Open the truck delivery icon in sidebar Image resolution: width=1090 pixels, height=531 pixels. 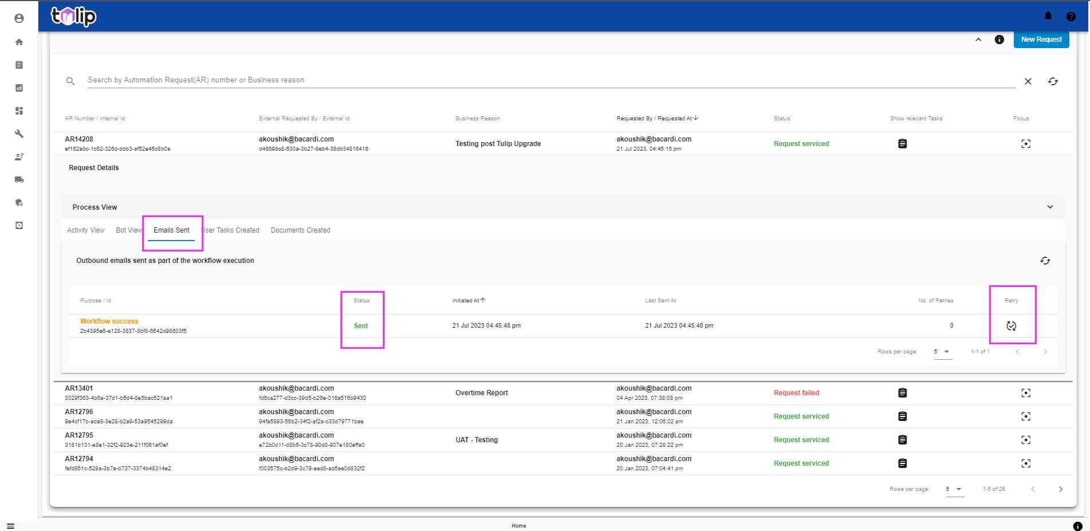(19, 179)
